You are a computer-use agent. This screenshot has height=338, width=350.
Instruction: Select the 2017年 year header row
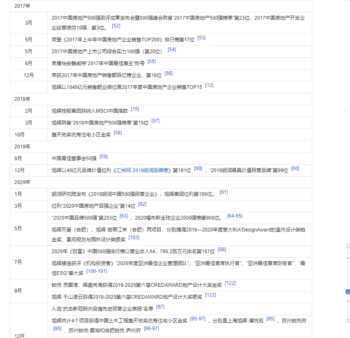(161, 6)
